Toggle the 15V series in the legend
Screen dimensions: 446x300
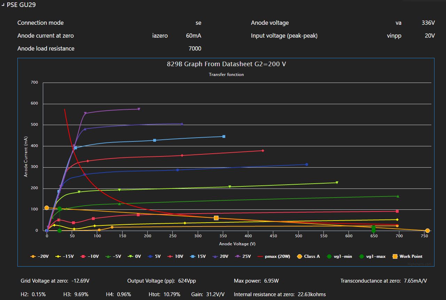coord(198,256)
